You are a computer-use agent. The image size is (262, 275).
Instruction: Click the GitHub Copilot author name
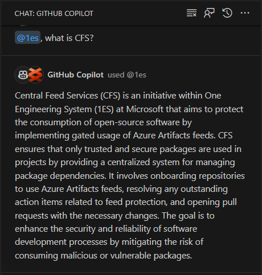[x=76, y=75]
